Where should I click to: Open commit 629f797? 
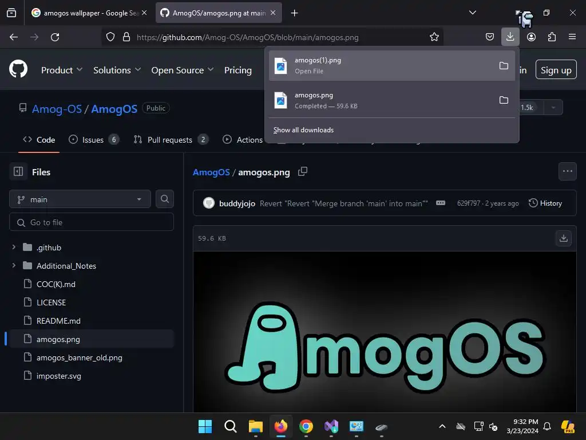click(468, 203)
